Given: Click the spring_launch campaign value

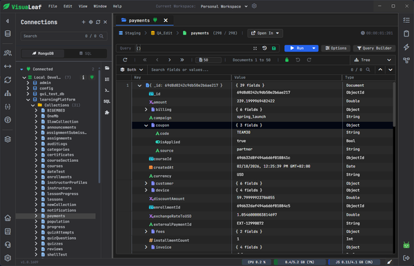Looking at the screenshot, I should tap(251, 116).
